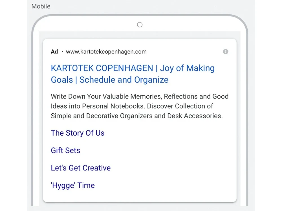This screenshot has height=211, width=282.
Task: Open the 'Gift Sets' sitelink
Action: coord(65,150)
